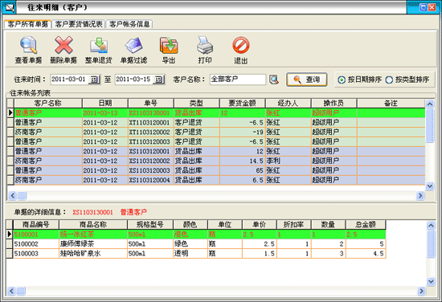The height and width of the screenshot is (302, 442).
Task: Open the start date calendar picker
Action: (x=94, y=80)
